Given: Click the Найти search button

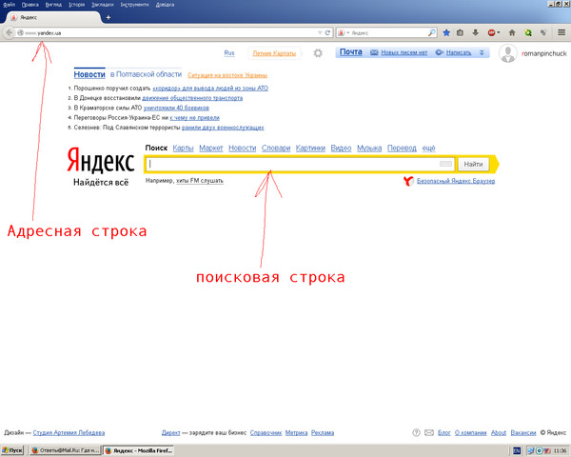Looking at the screenshot, I should 473,165.
